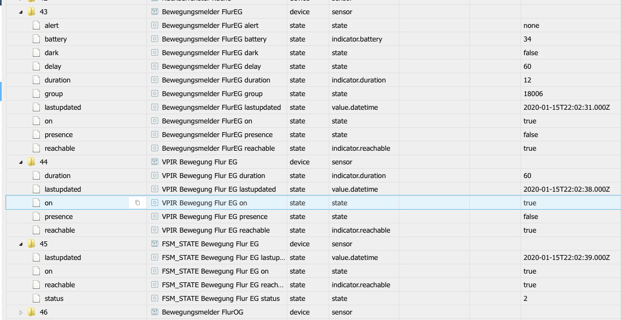621x320 pixels.
Task: Click state icon of FSM_STATE Bewegung Flur EG on
Action: [155, 271]
